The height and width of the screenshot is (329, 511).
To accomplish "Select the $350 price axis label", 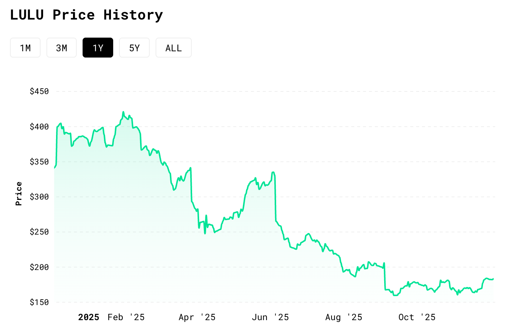I will click(39, 162).
